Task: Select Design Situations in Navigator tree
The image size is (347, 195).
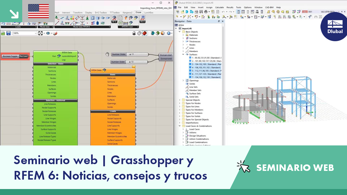Action: (198, 136)
